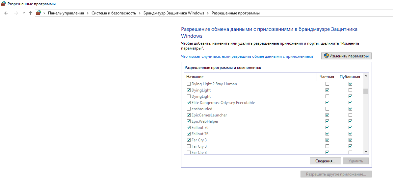Expand chevron after Панель управления
393x187 pixels.
point(88,13)
